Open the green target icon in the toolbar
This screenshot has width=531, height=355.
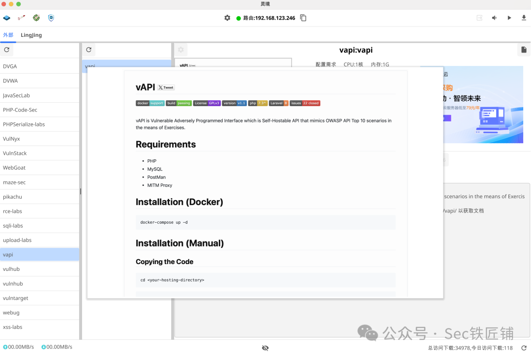click(x=36, y=17)
